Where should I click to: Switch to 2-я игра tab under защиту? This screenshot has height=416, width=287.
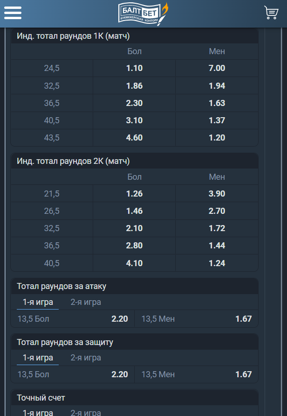point(86,358)
